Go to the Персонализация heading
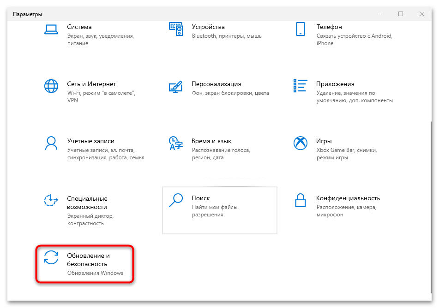Viewport: 439px width, 308px height. pyautogui.click(x=216, y=84)
